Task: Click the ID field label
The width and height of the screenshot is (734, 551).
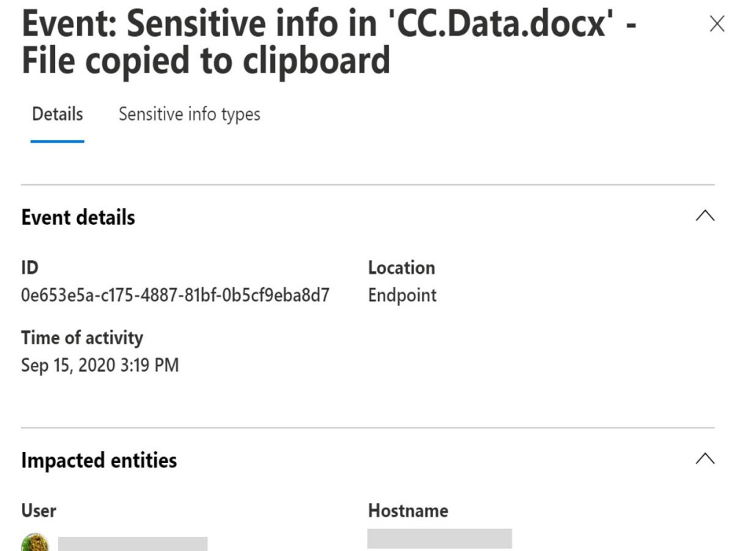Action: click(30, 268)
